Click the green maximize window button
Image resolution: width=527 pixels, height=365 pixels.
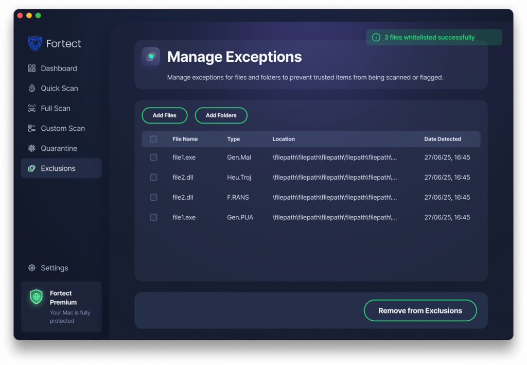tap(38, 15)
